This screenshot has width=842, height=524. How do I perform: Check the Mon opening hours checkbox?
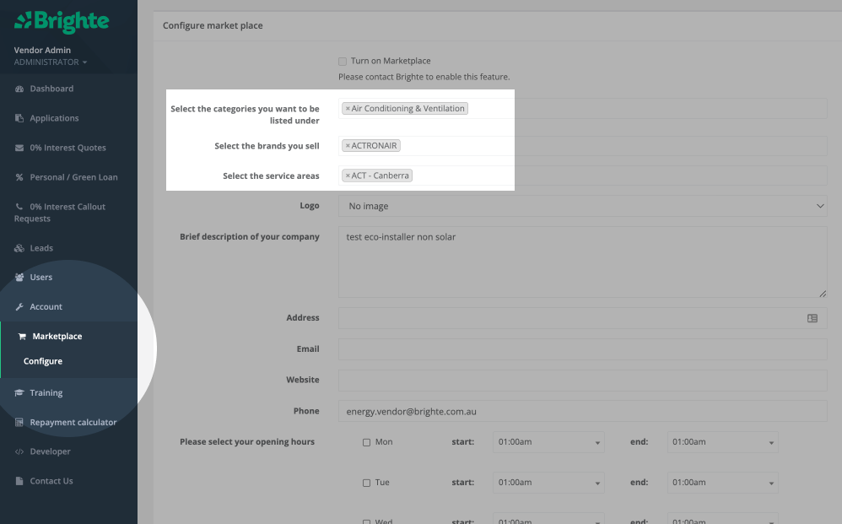[366, 442]
